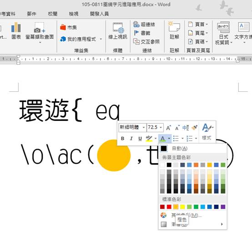This screenshot has width=252, height=241.
Task: Open 我的應用程式 add-ins
Action: click(78, 39)
